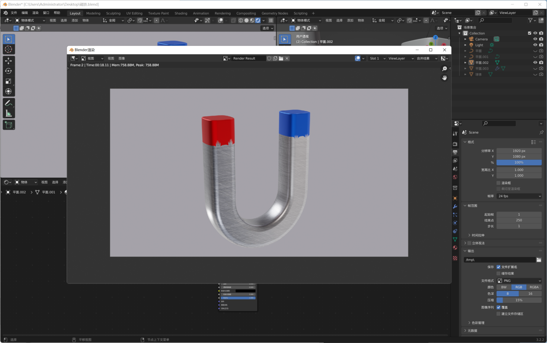This screenshot has height=343, width=547.
Task: Open image folder icon in render header
Action: click(281, 58)
